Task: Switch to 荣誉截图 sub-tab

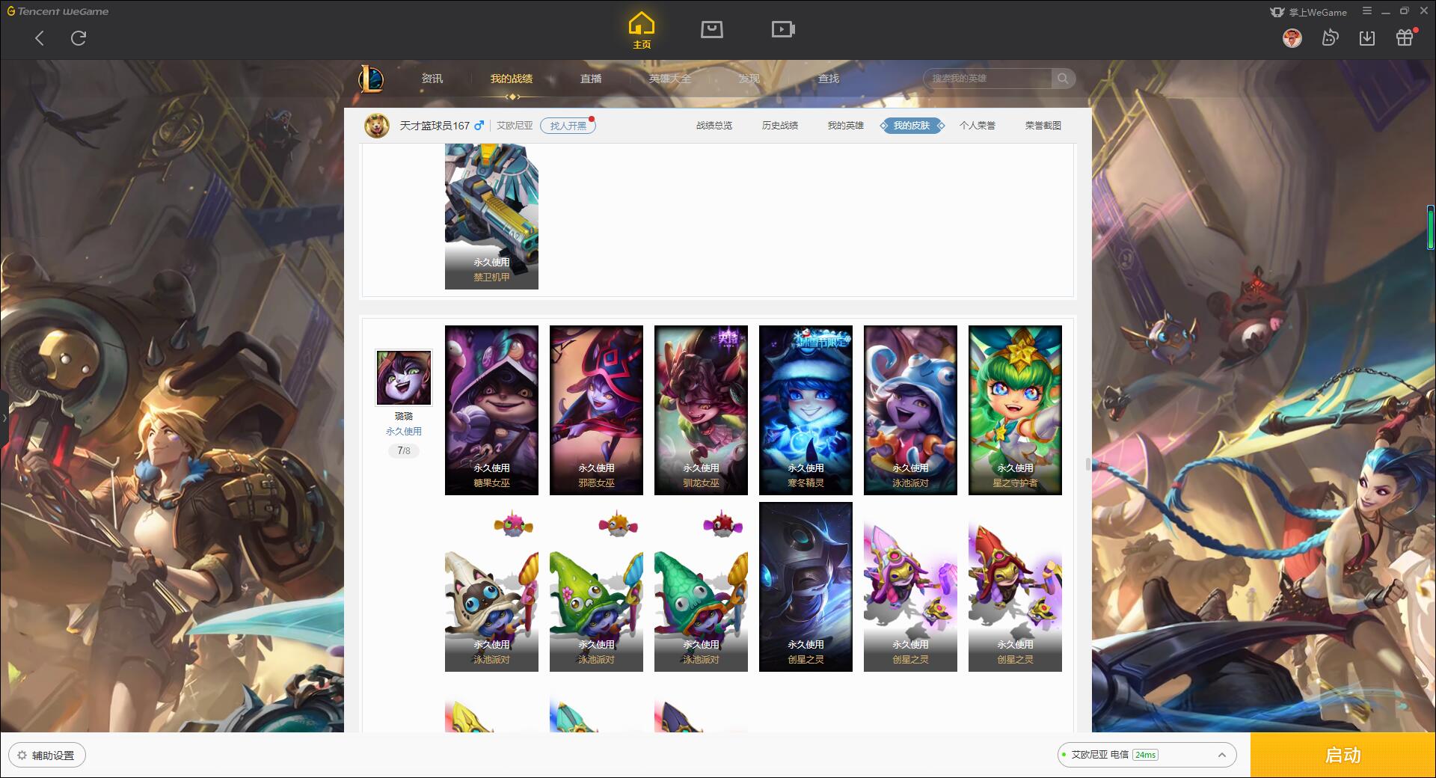Action: [x=1043, y=126]
